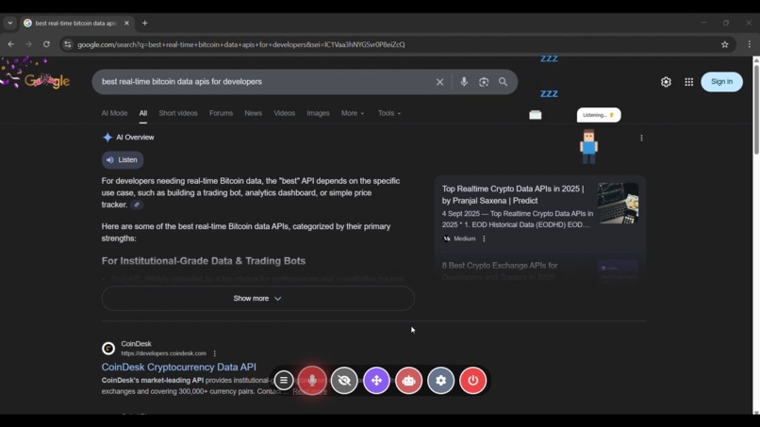Open the tab search dropdown arrow

pos(10,23)
